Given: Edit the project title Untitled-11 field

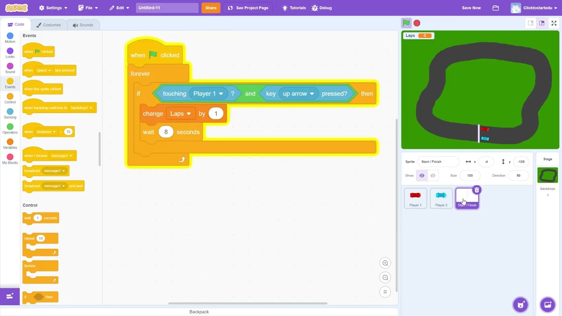Looking at the screenshot, I should [x=167, y=8].
